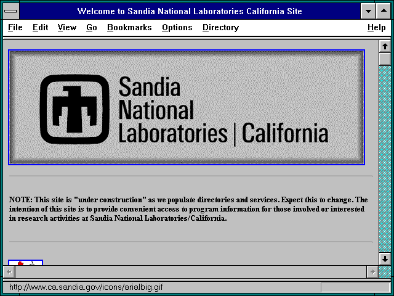Open the View menu
This screenshot has width=394, height=296.
coord(67,27)
